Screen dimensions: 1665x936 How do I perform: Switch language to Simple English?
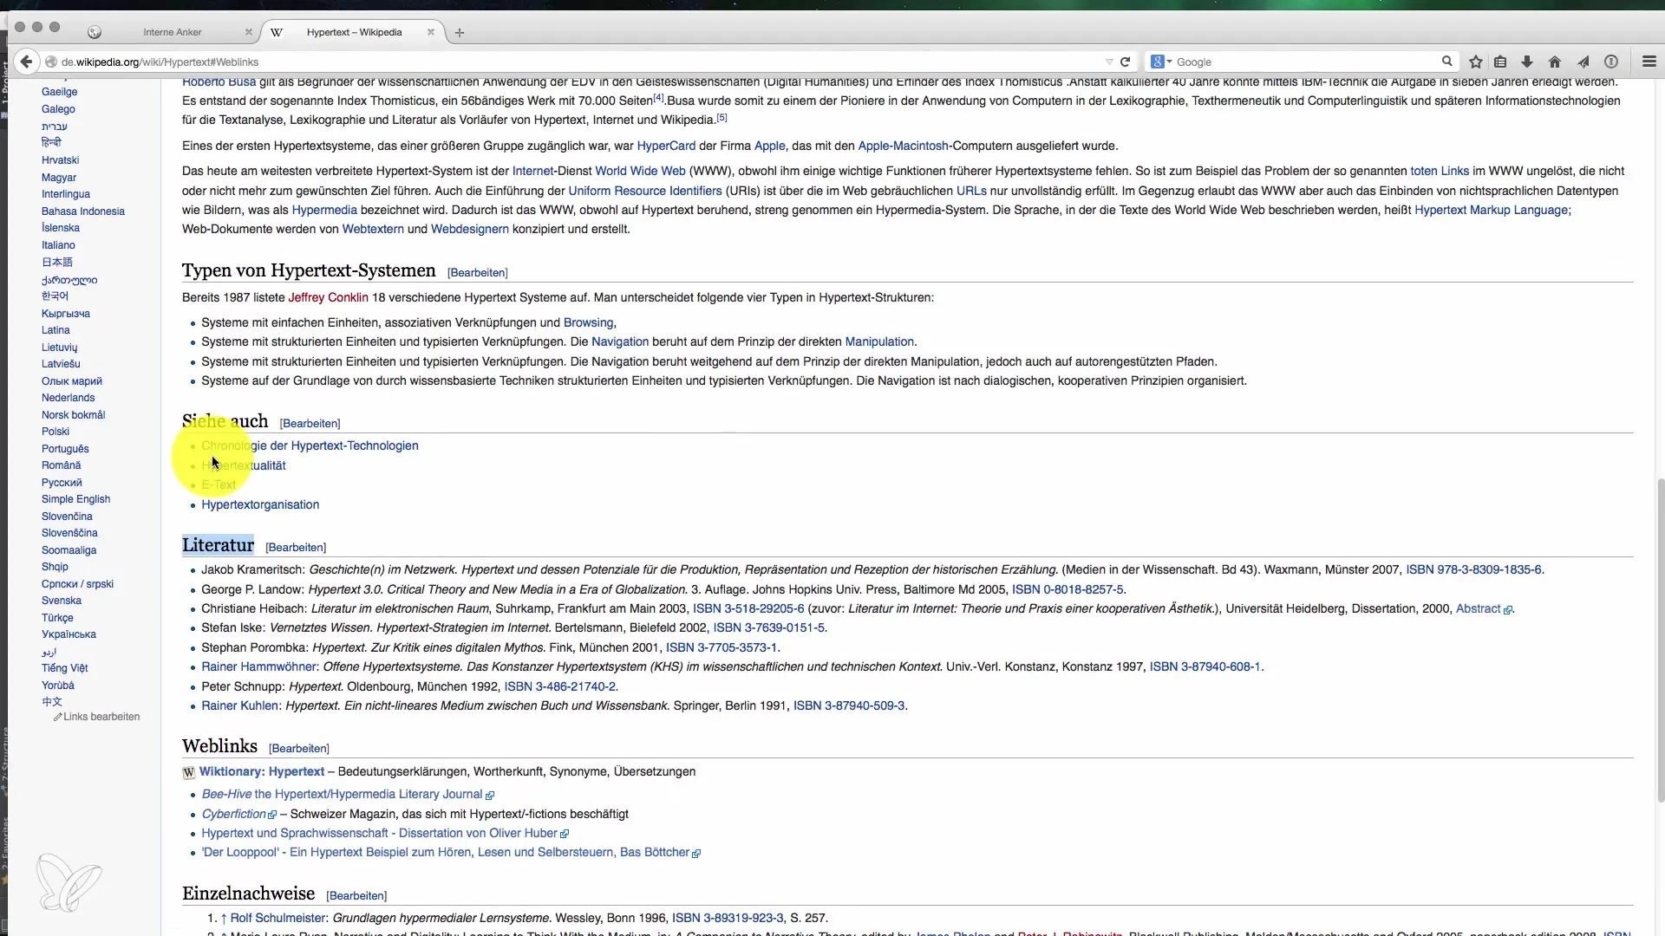coord(75,499)
